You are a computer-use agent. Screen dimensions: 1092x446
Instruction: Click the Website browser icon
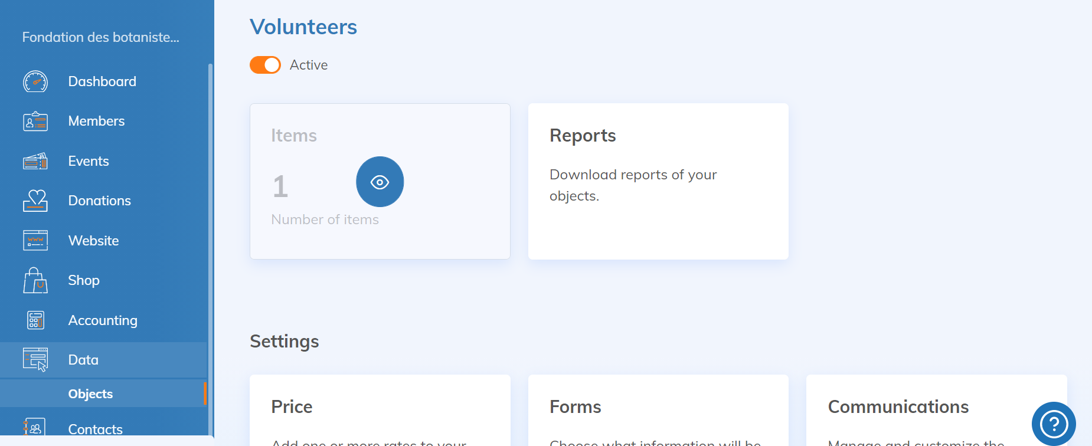point(35,241)
